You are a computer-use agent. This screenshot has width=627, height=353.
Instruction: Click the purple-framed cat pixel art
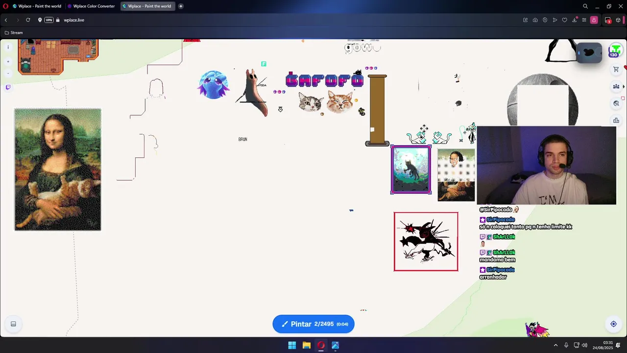pos(411,169)
